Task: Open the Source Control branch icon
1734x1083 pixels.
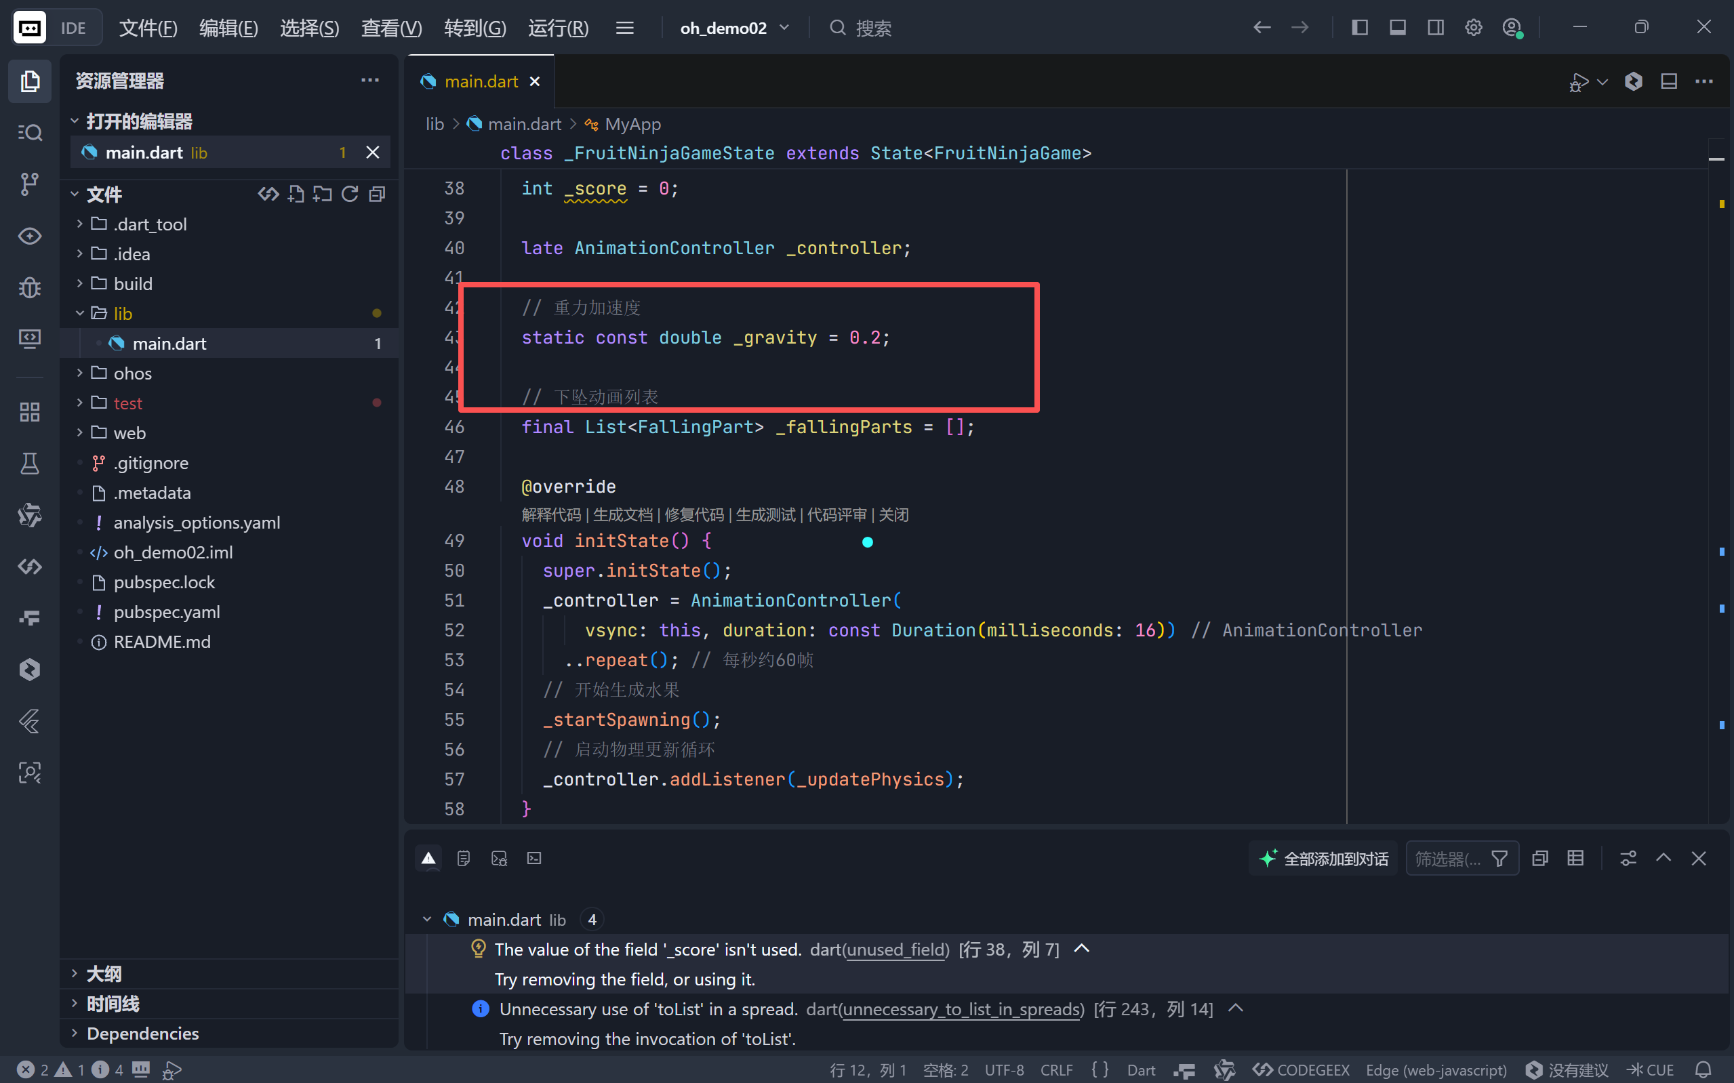Action: click(x=29, y=184)
